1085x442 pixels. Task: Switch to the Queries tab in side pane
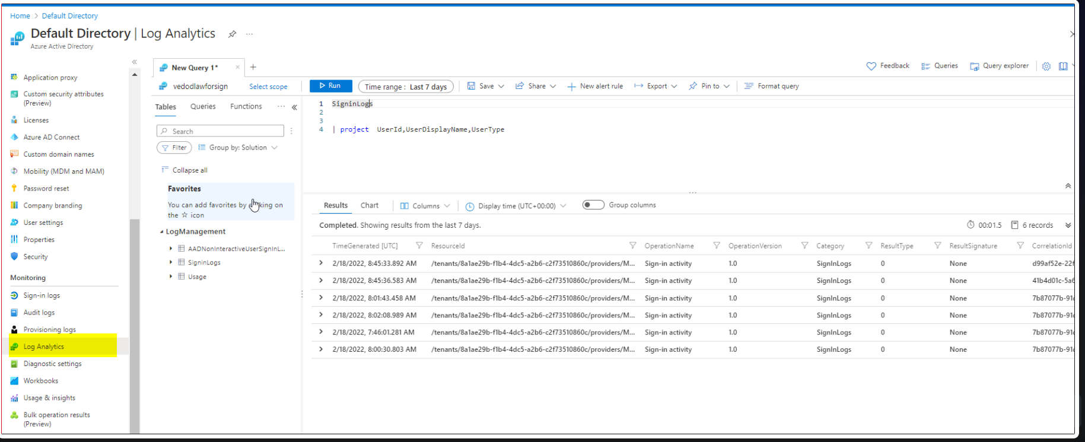tap(203, 107)
